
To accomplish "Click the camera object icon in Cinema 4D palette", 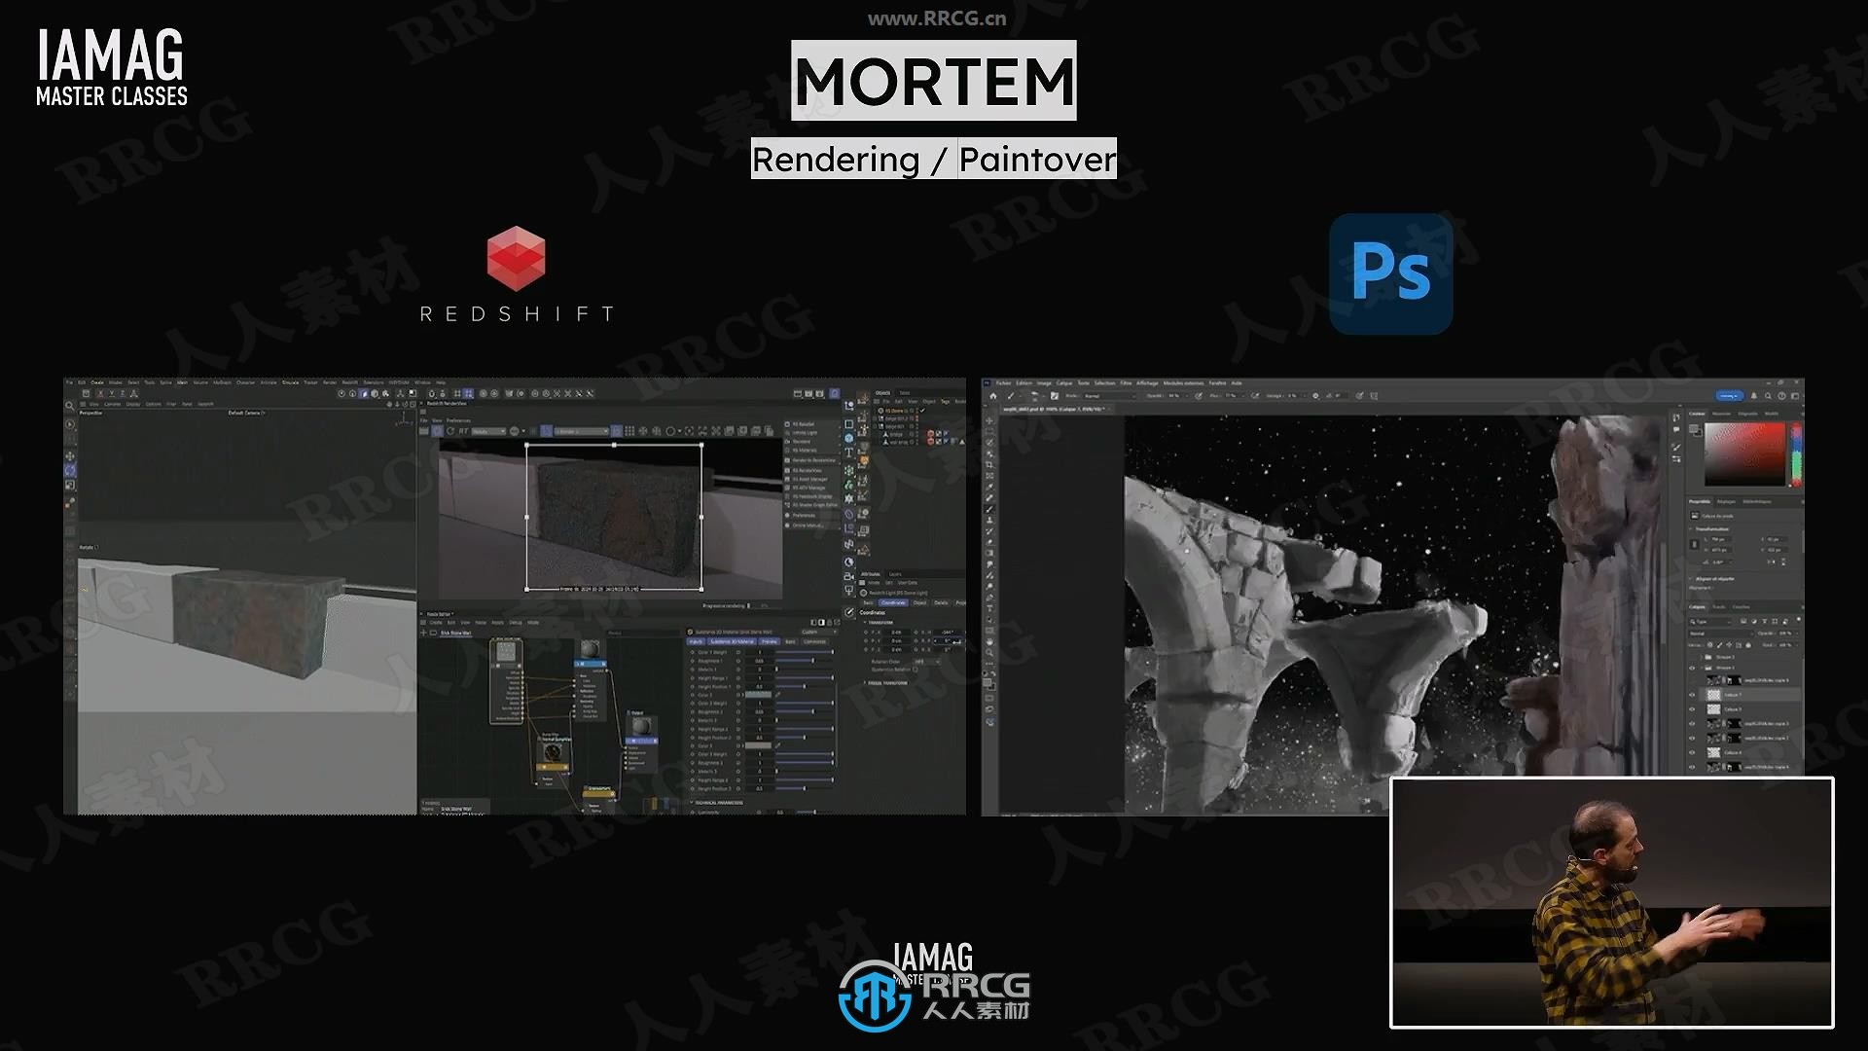I will point(848,576).
